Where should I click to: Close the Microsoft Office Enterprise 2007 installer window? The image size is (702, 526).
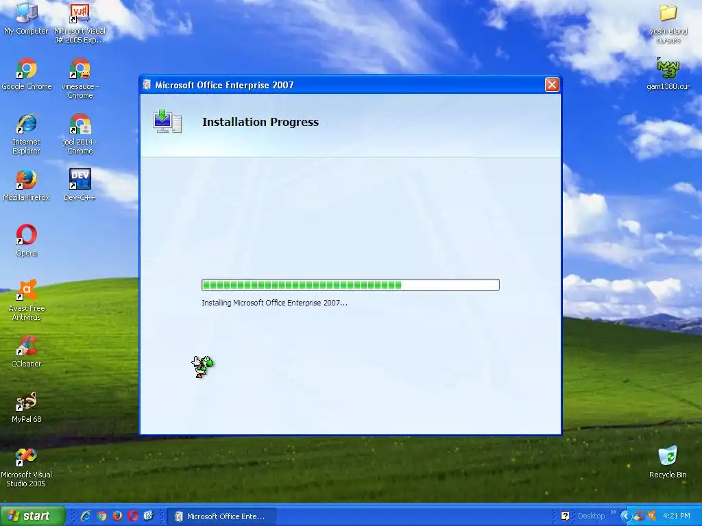(x=552, y=84)
